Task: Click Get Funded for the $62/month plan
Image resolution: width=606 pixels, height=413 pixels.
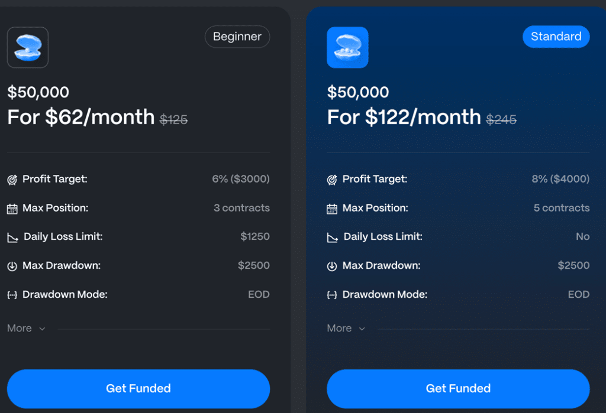Action: (138, 389)
